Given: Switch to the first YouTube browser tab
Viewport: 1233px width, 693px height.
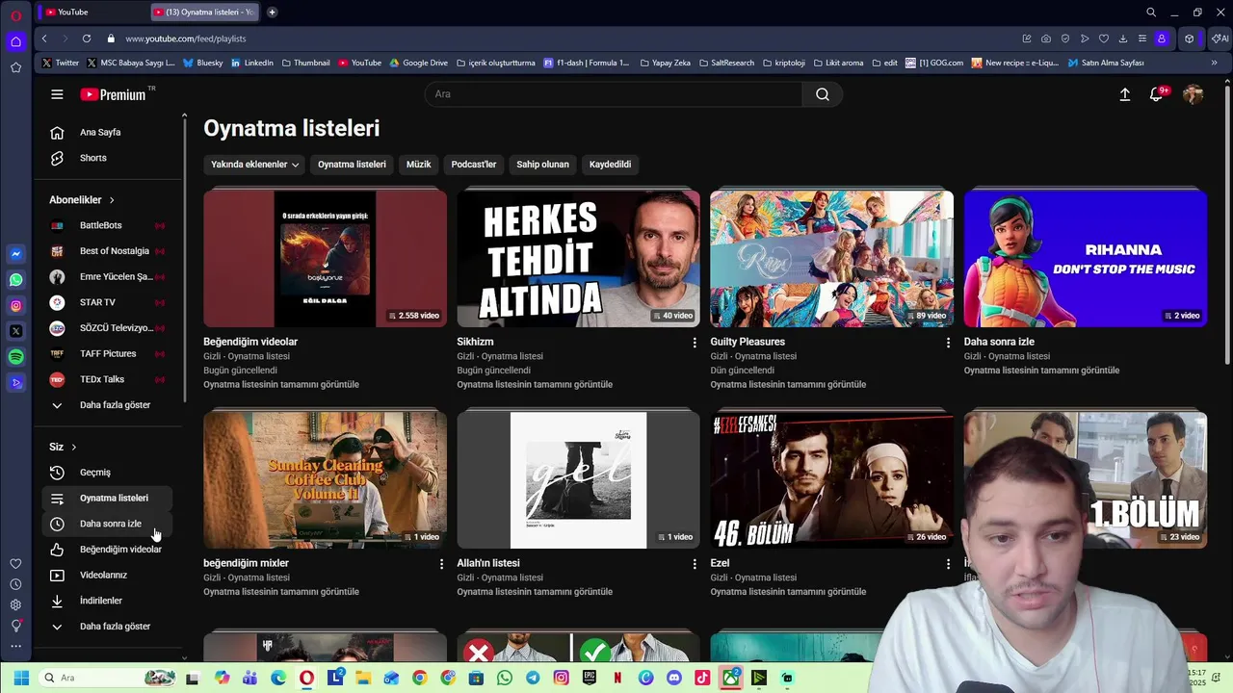Looking at the screenshot, I should point(92,12).
